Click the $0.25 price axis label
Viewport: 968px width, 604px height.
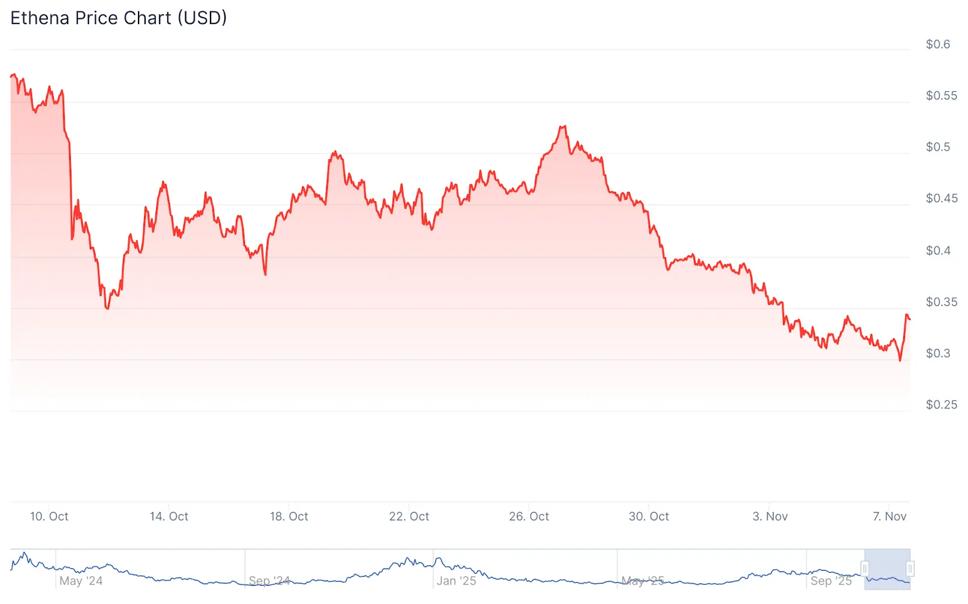click(941, 405)
